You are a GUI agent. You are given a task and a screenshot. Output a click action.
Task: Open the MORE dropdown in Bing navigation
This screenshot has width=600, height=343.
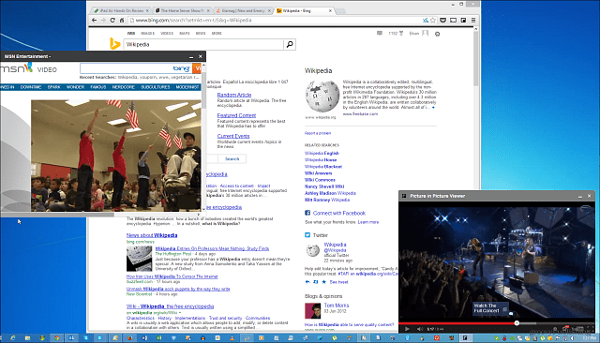(217, 33)
